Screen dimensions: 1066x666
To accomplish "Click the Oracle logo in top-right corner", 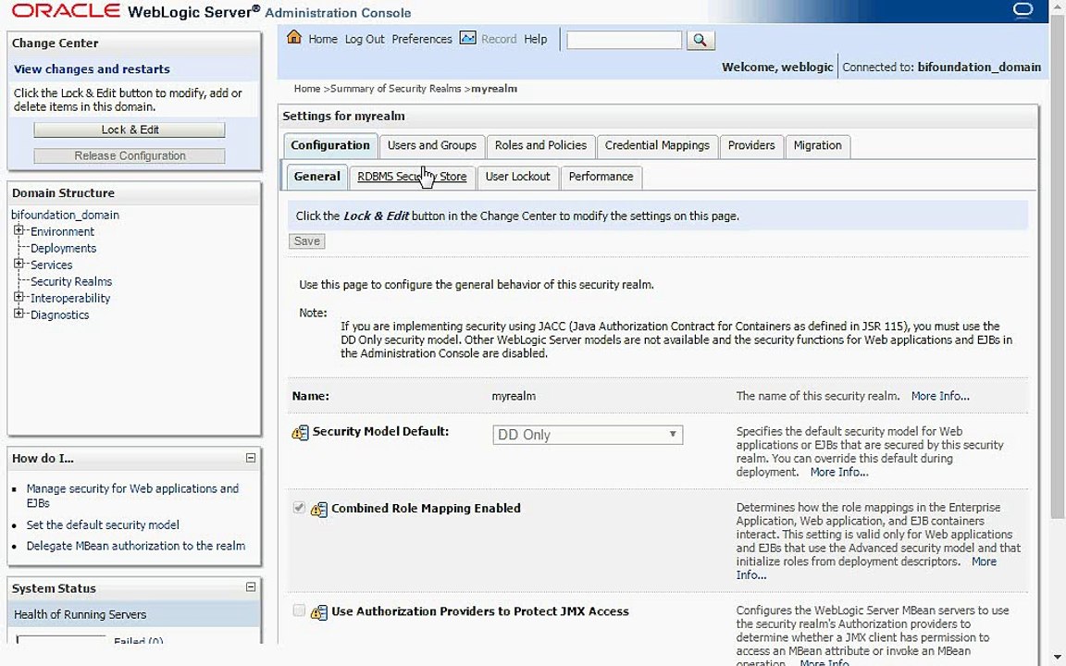I will coord(1023,9).
